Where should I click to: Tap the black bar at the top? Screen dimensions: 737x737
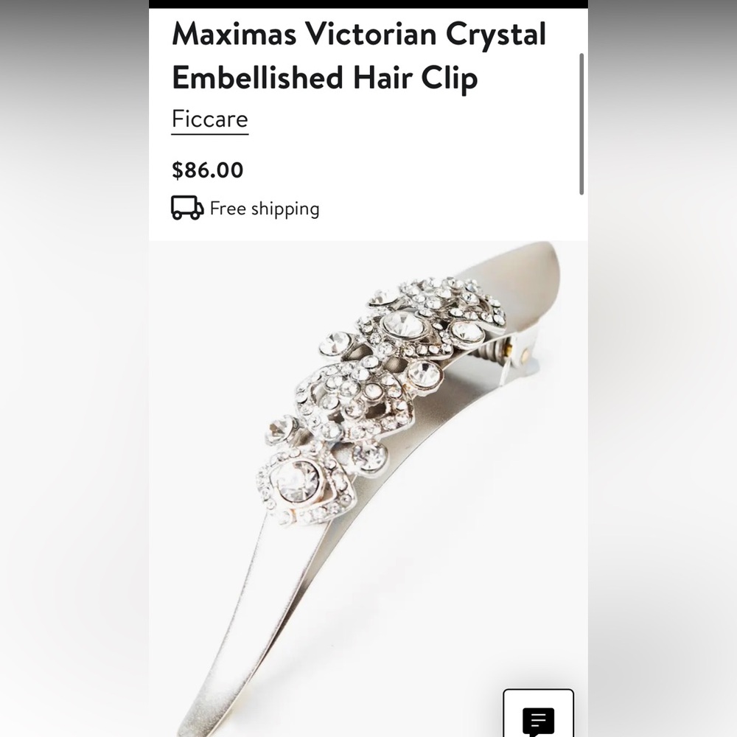click(x=368, y=4)
